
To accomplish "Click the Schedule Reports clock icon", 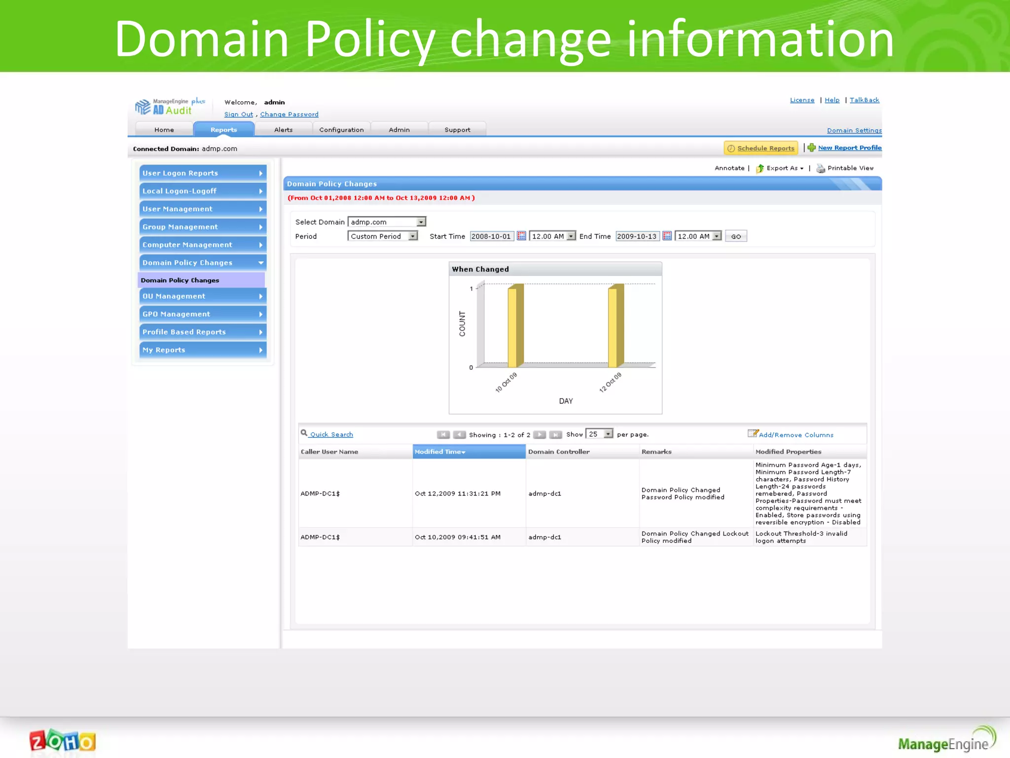I will coord(731,148).
